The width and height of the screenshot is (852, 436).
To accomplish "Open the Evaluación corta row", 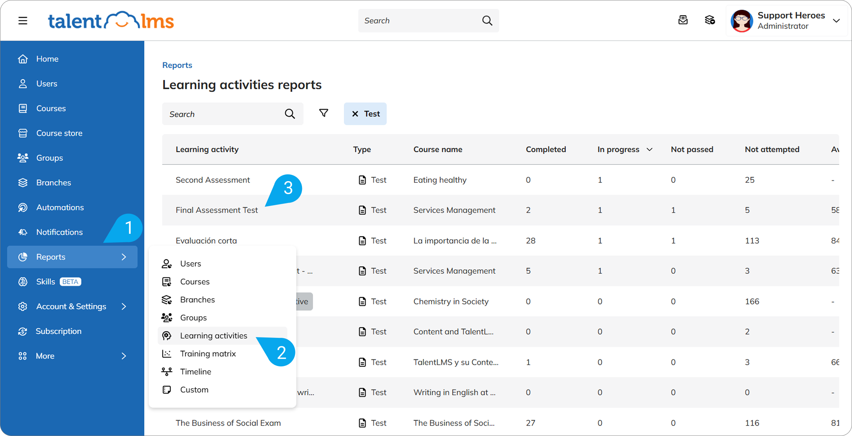I will pos(500,241).
